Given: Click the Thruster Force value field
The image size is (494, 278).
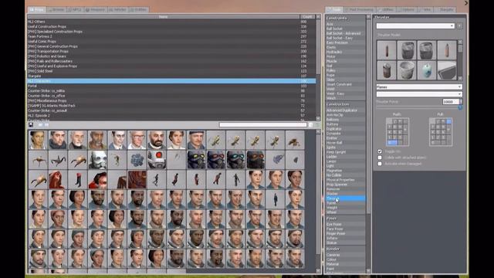Looking at the screenshot, I should click(451, 102).
